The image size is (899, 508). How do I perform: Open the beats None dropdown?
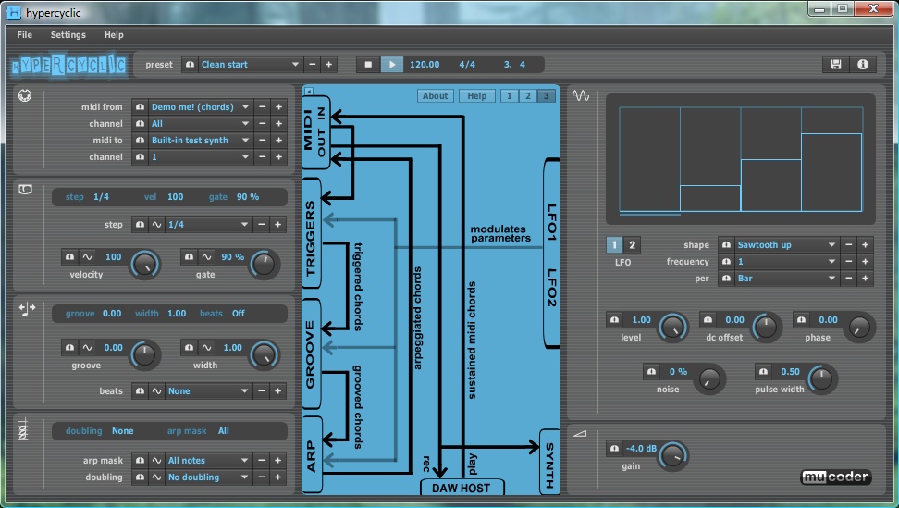209,390
